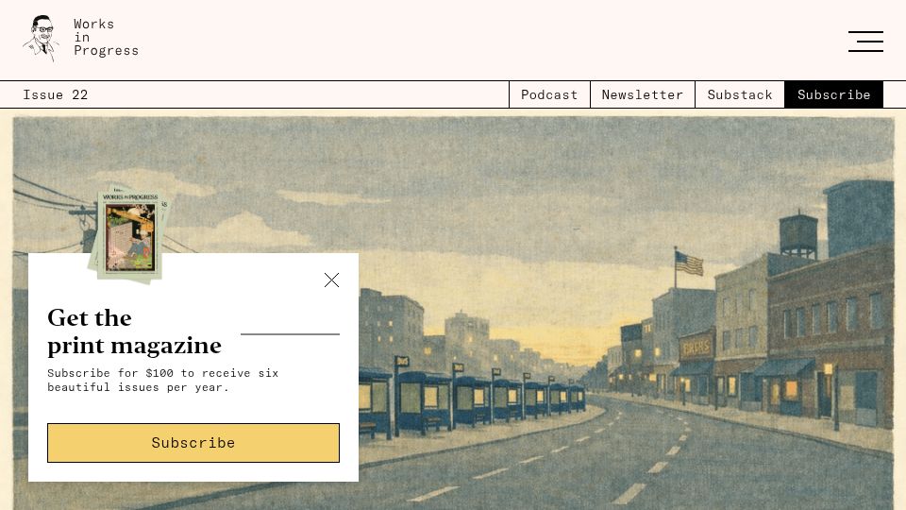The height and width of the screenshot is (510, 906).
Task: Open Issue 22 link
Action: [x=56, y=94]
